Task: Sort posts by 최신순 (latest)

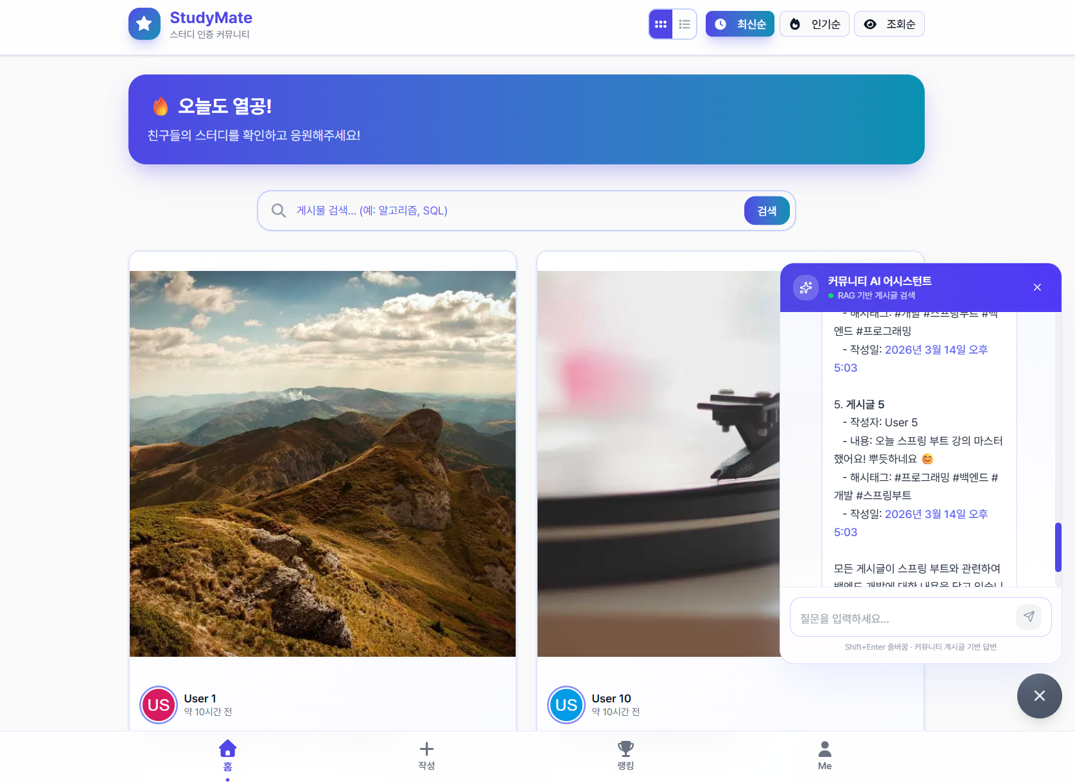Action: point(740,24)
